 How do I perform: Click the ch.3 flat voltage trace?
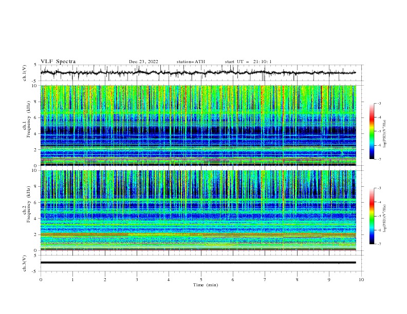click(198, 263)
